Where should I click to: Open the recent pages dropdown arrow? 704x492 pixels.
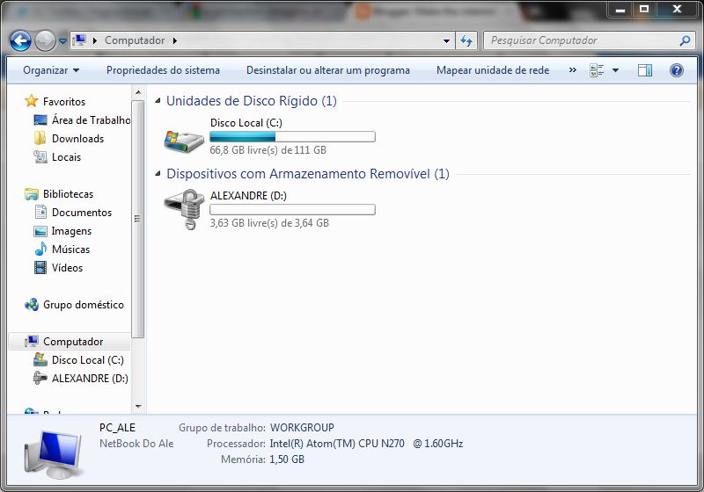tap(62, 40)
